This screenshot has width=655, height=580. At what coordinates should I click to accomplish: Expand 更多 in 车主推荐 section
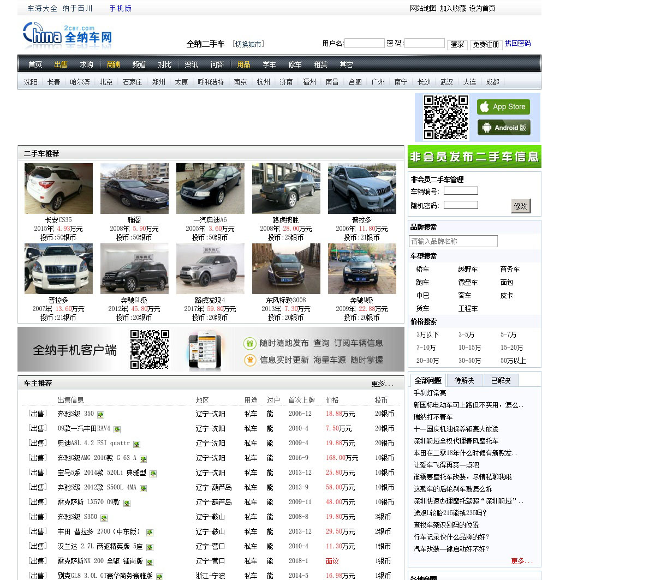click(x=382, y=384)
